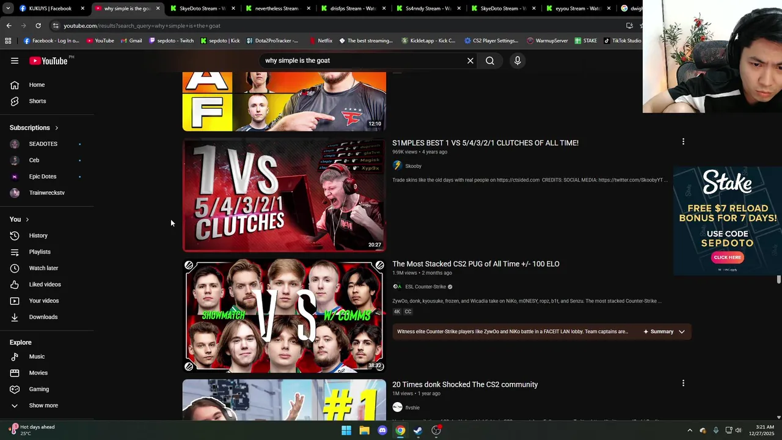782x440 pixels.
Task: Start voice search with the microphone
Action: click(x=517, y=61)
